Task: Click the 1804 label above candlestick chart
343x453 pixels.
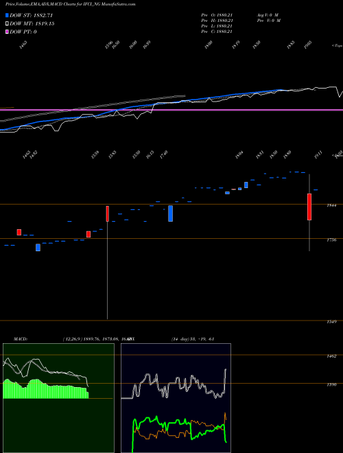Action: pyautogui.click(x=239, y=155)
